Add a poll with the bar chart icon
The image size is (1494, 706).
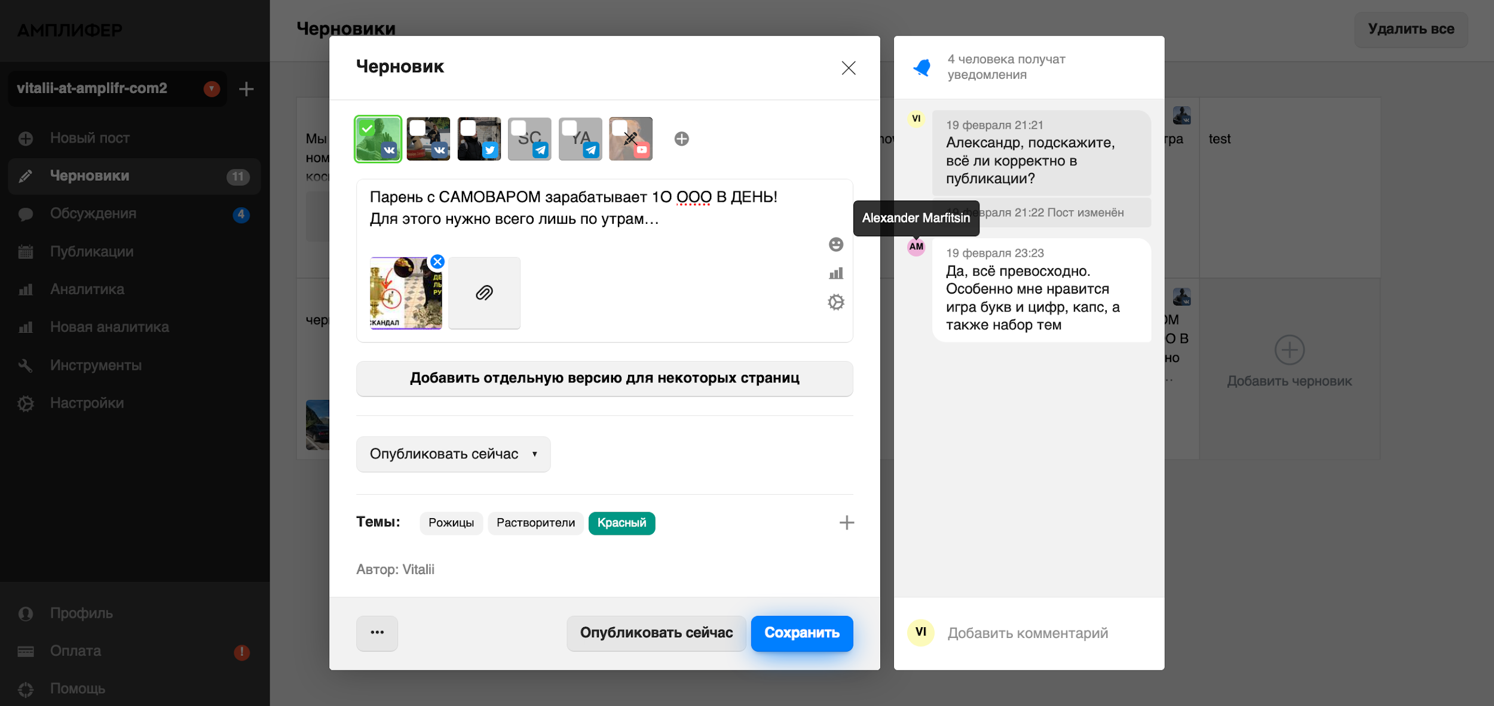point(836,273)
